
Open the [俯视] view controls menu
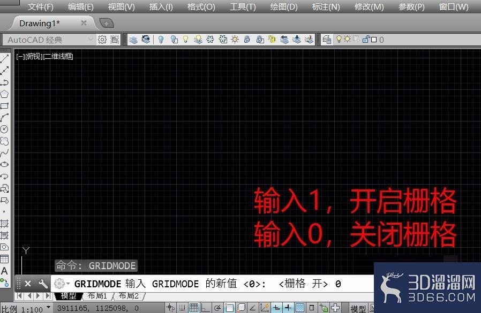(x=34, y=56)
